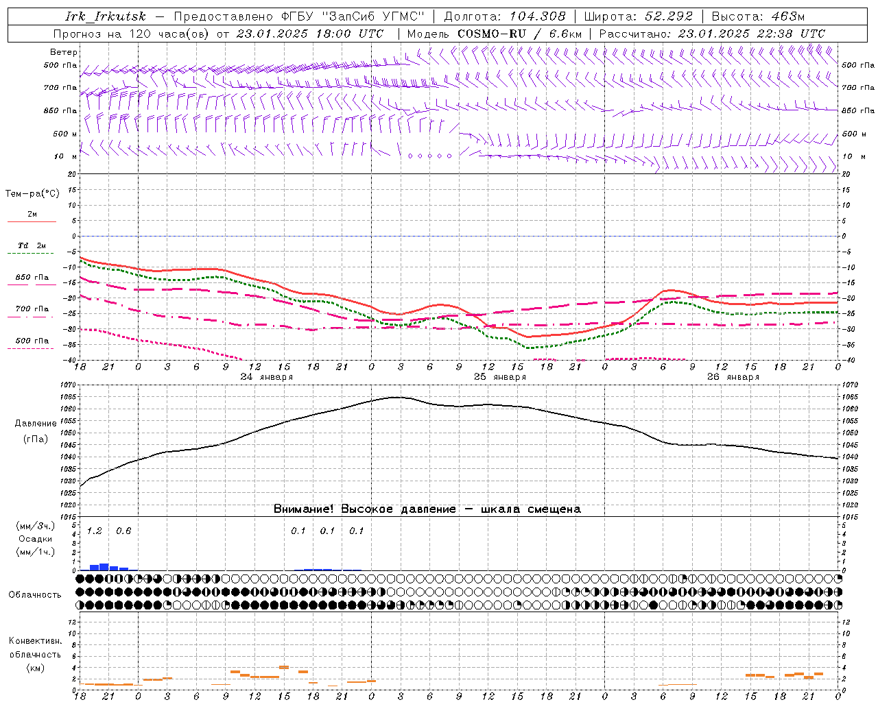Image resolution: width=878 pixels, height=702 pixels.
Task: Click the line sample under the 2м legend
Action: point(32,221)
